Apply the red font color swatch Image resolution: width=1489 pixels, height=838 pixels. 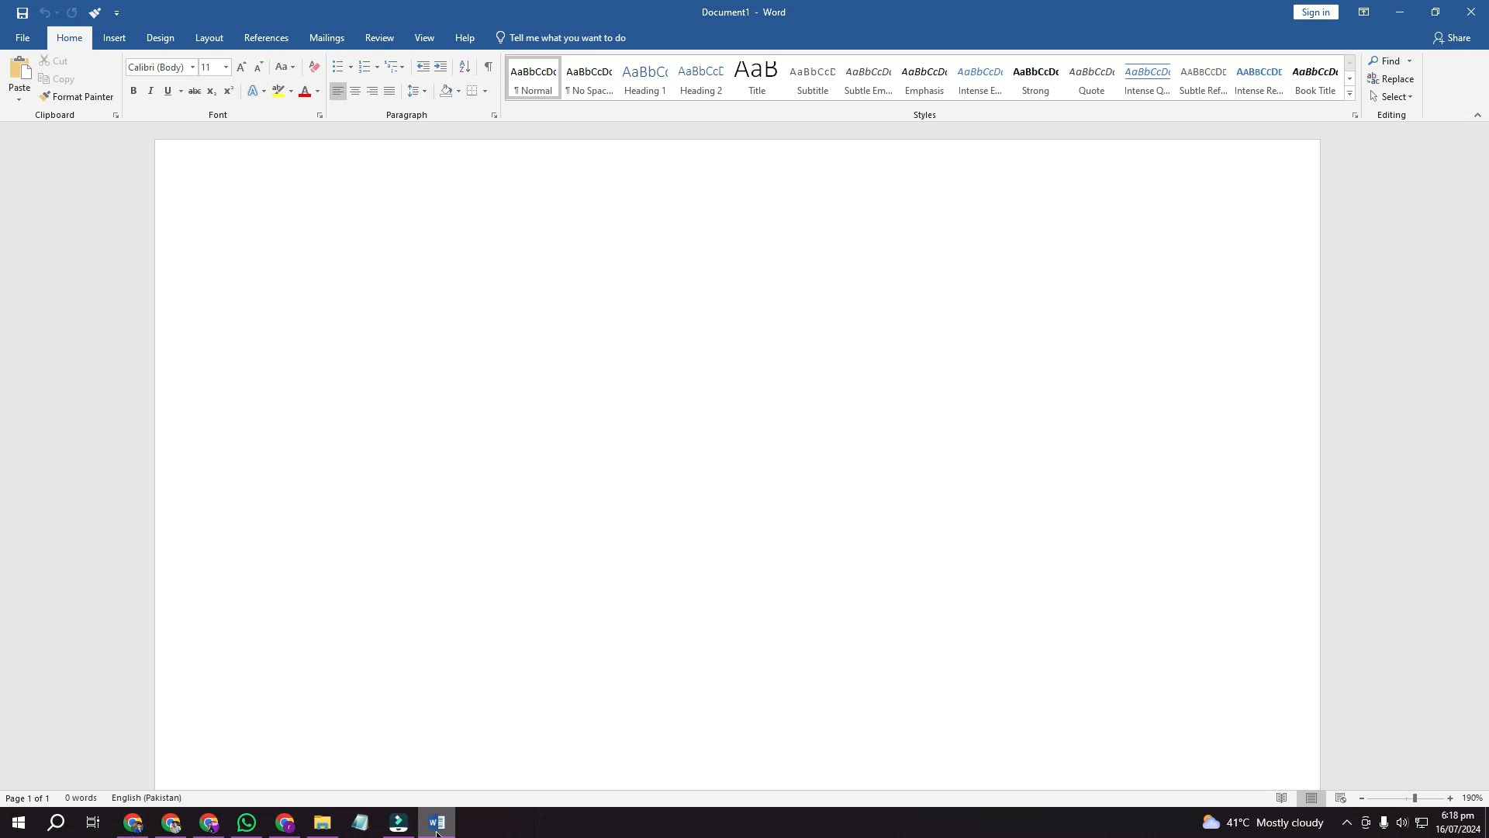tap(305, 91)
